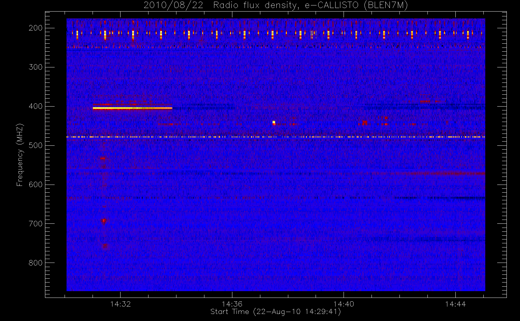Screen dimensions: 520x321
Task: Click the bright yellow emission band near 400 MHz
Action: (x=132, y=108)
